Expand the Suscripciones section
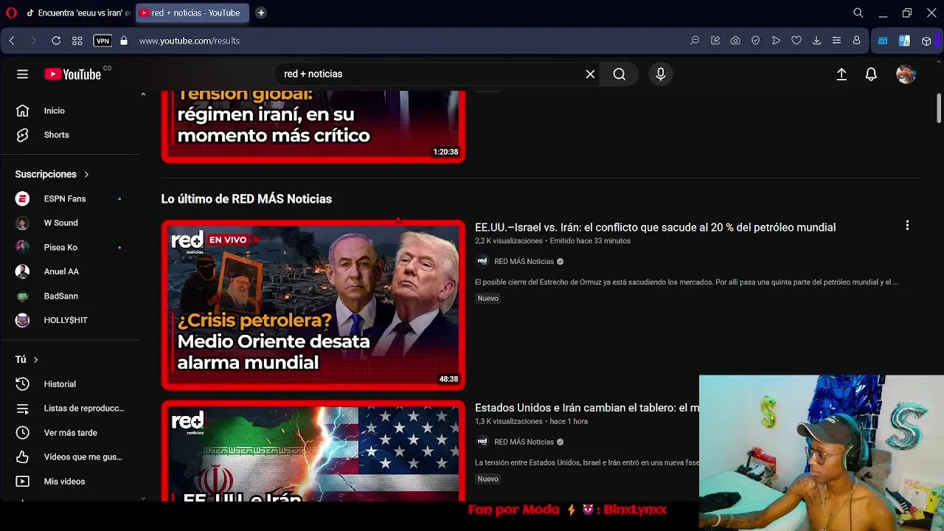The image size is (944, 531). click(x=52, y=174)
